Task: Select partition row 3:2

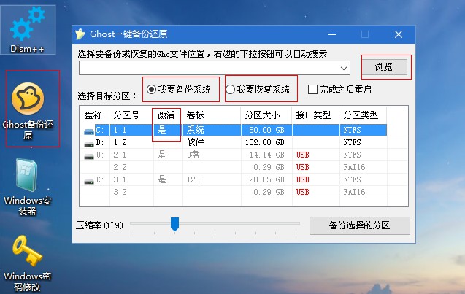Action: pos(234,192)
